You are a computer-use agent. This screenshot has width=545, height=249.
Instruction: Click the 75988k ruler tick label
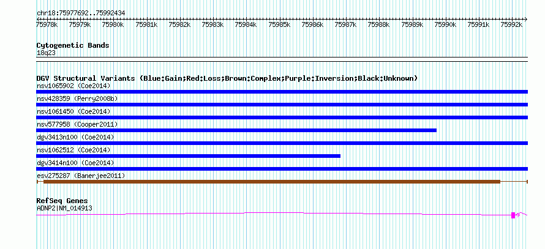379,24
